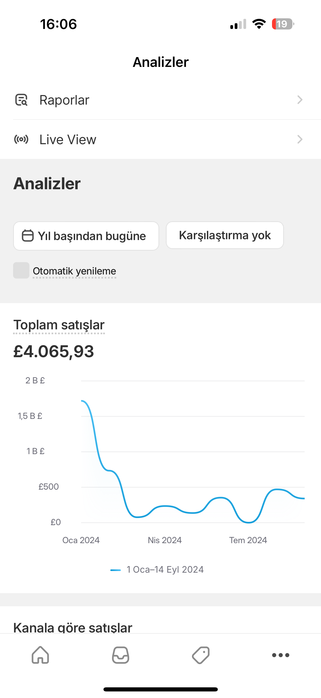Image resolution: width=321 pixels, height=698 pixels.
Task: Tap the Kanala göre satışlar heading
Action: (x=73, y=628)
